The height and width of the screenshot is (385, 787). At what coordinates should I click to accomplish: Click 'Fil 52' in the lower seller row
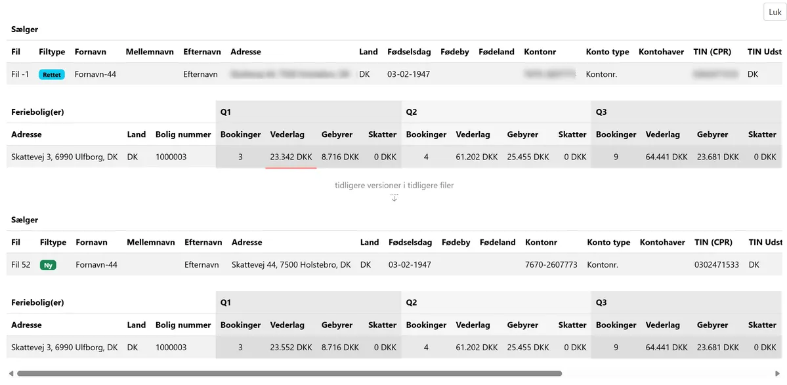point(21,265)
